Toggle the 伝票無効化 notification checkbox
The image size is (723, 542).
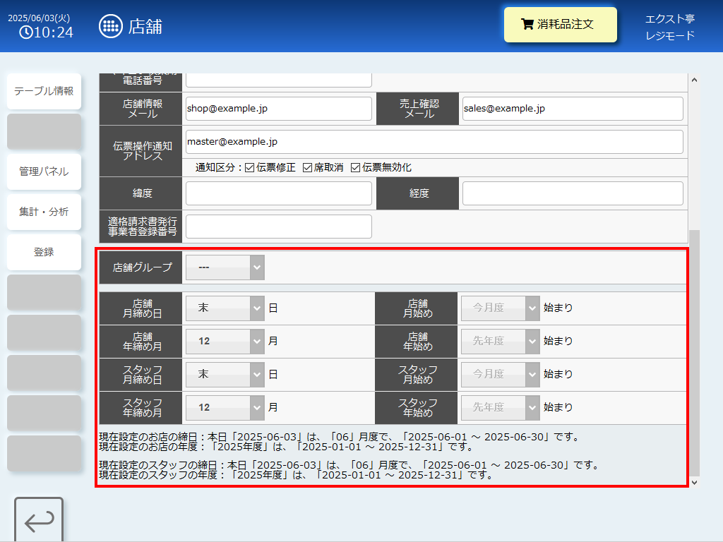pyautogui.click(x=355, y=168)
